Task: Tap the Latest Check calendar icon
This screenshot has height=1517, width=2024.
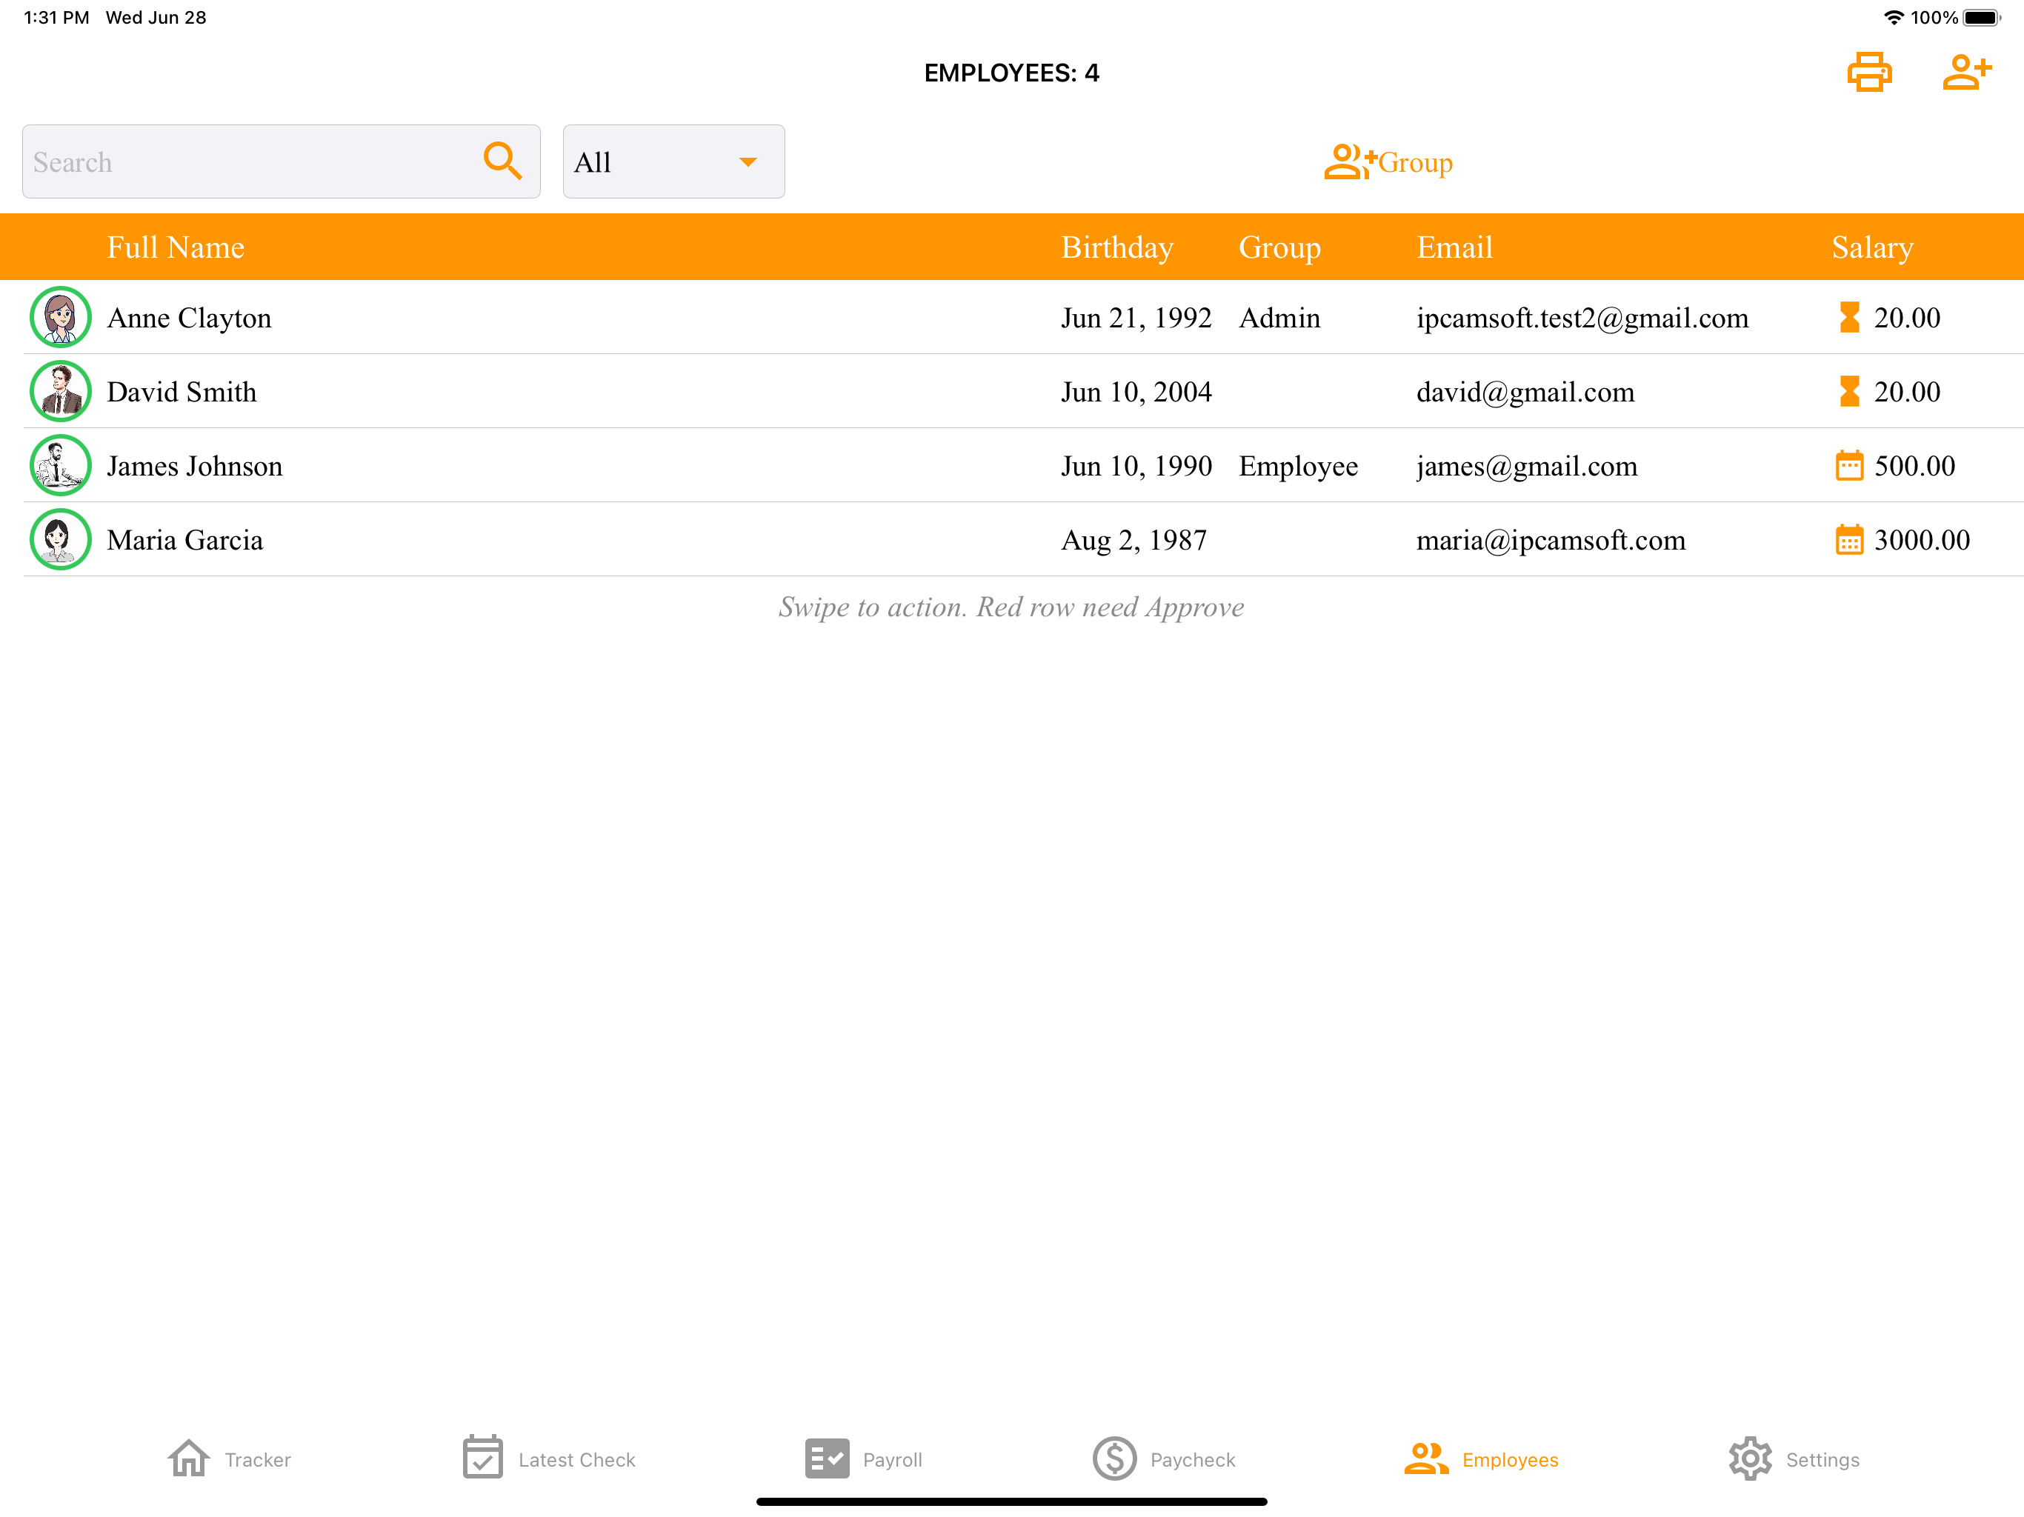Action: click(x=482, y=1458)
